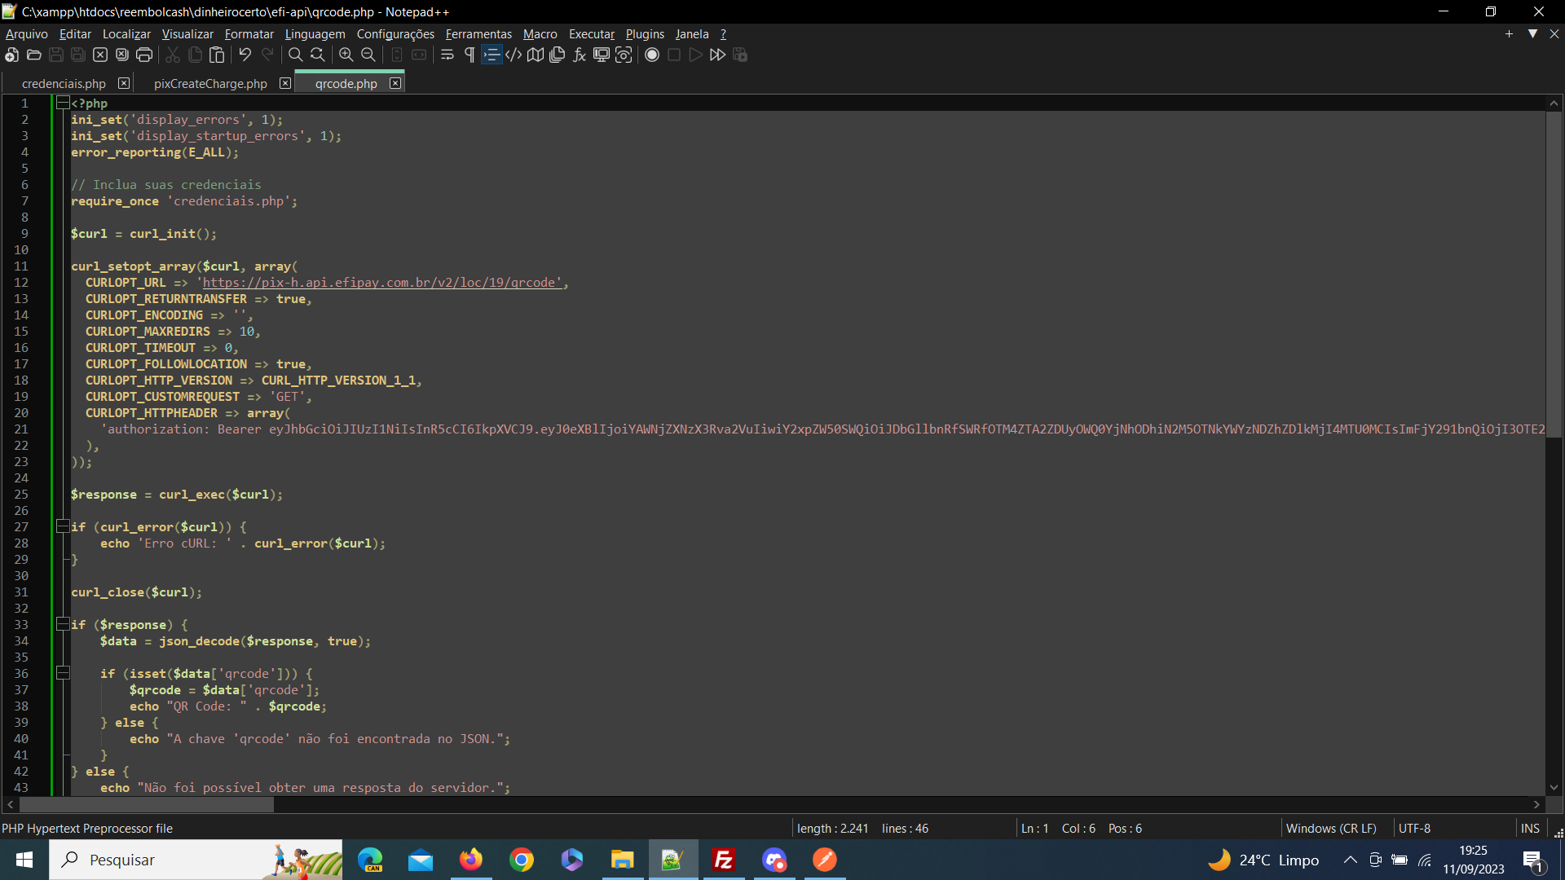Toggle synchronize horizontal scrolling icon

[x=419, y=55]
